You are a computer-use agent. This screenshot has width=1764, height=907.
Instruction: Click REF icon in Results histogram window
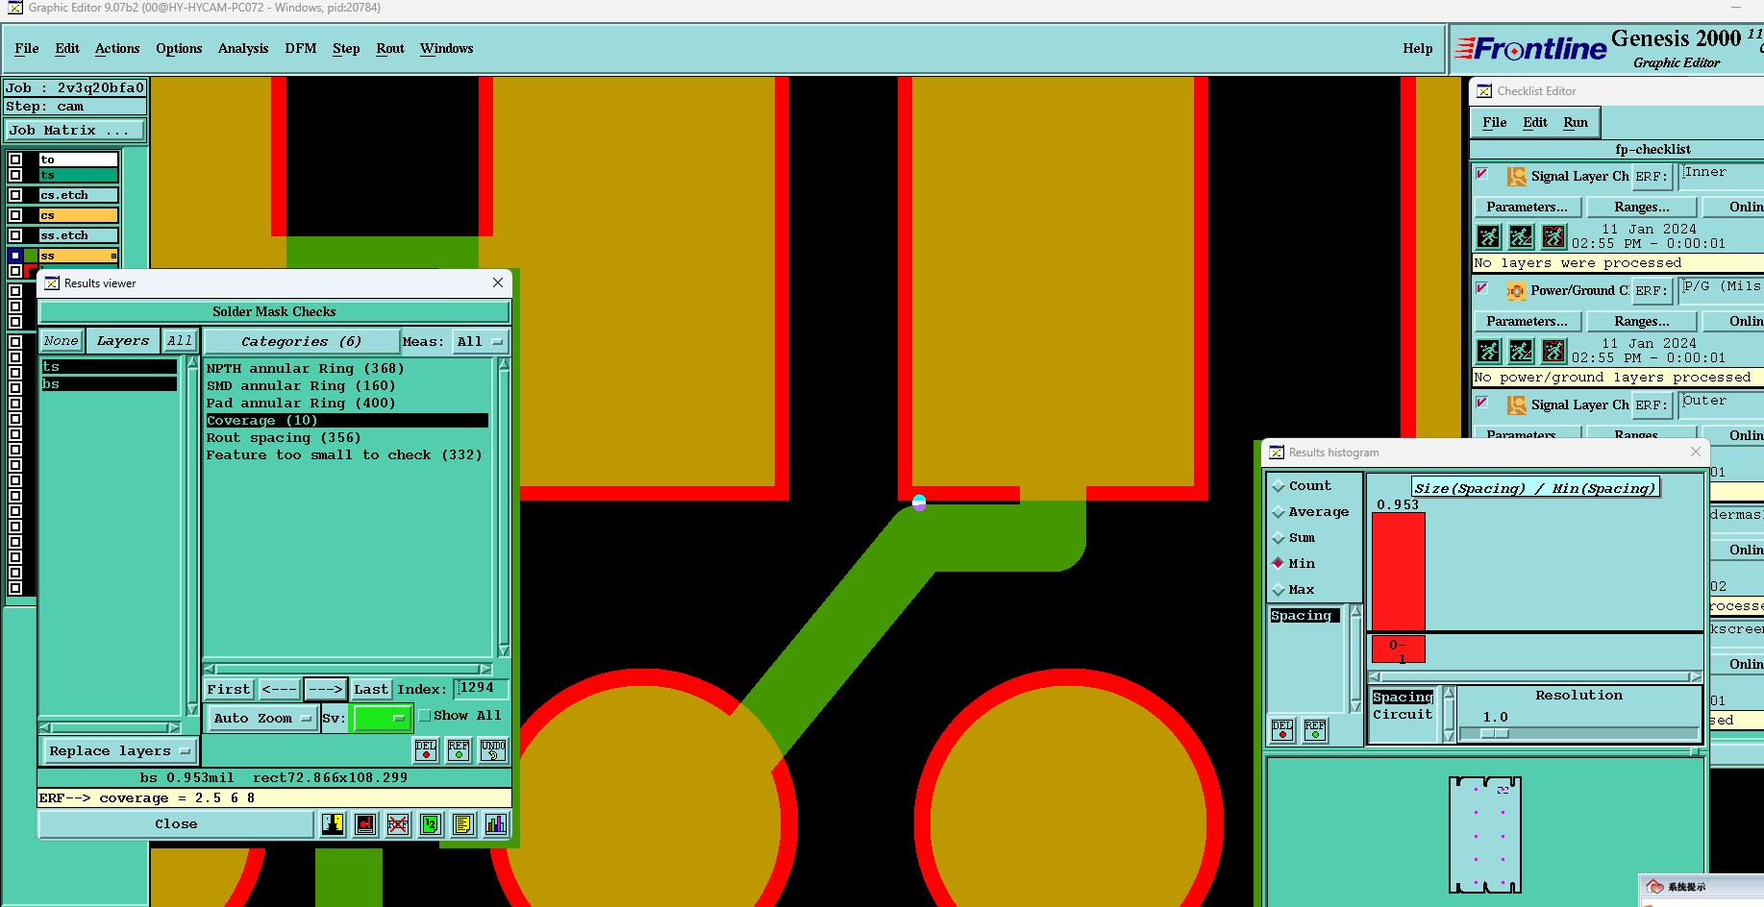click(x=1315, y=730)
